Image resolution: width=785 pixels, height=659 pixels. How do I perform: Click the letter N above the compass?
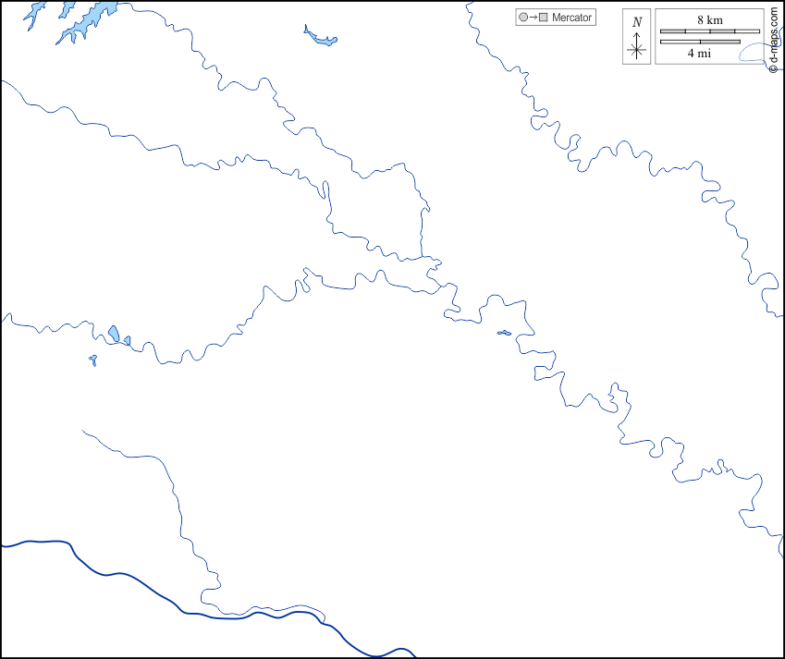coord(636,22)
